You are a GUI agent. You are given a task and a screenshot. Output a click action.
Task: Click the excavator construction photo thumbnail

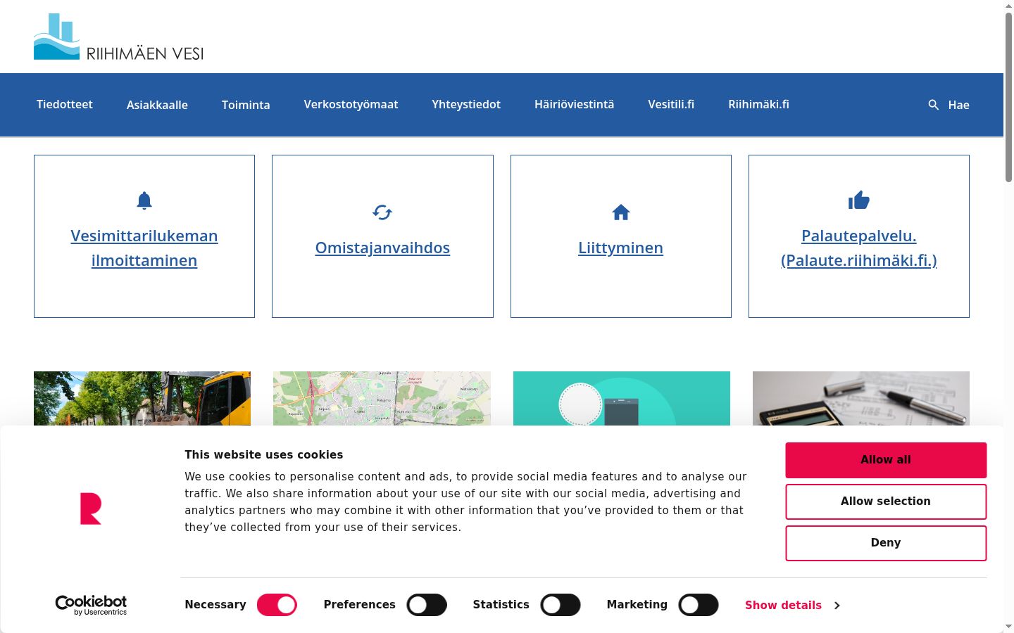tap(142, 398)
